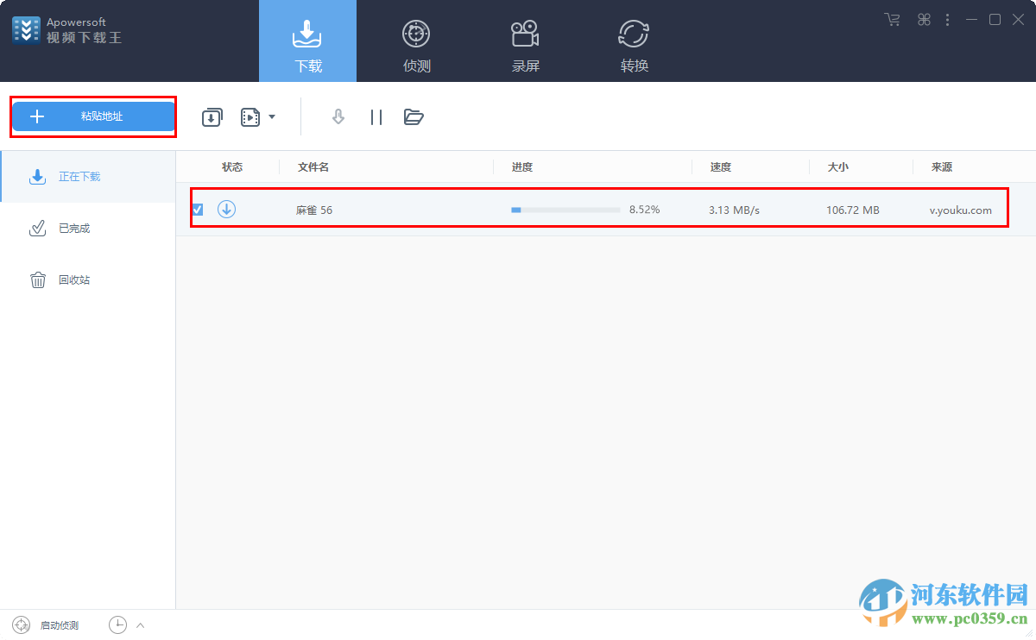Open the apps grid icon in title bar
This screenshot has height=640, width=1036.
coord(923,19)
